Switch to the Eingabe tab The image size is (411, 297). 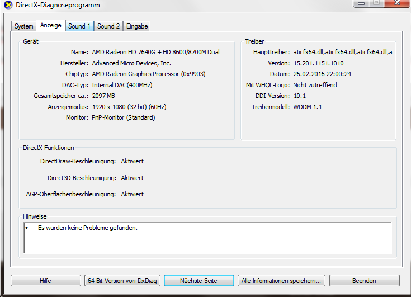click(137, 26)
